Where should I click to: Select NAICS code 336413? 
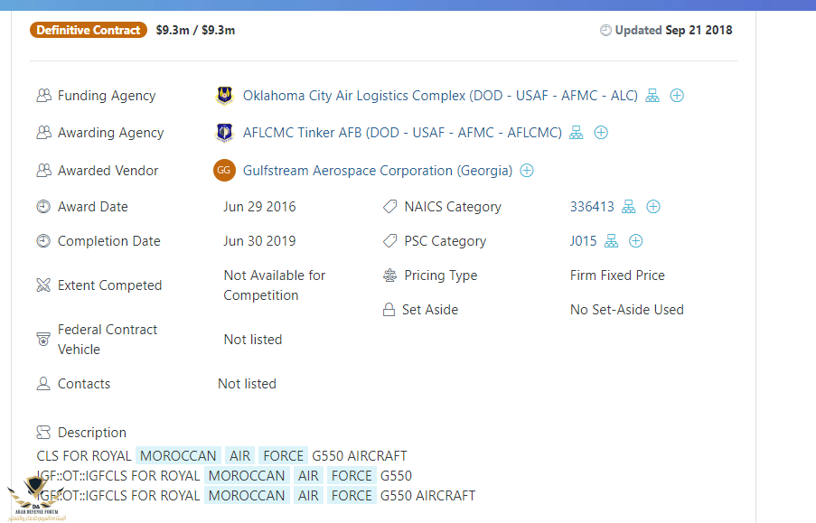(592, 207)
